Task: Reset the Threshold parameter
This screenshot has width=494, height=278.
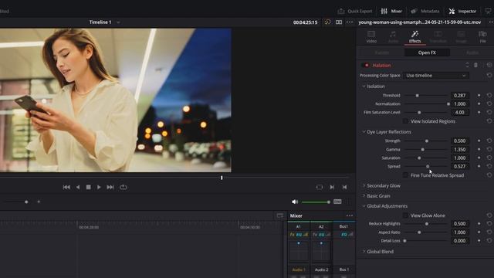Action: (489, 95)
